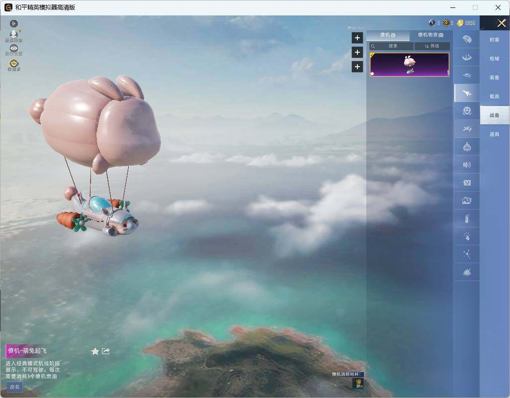The image size is (510, 398).
Task: Click the 搜索 search field
Action: coord(391,46)
